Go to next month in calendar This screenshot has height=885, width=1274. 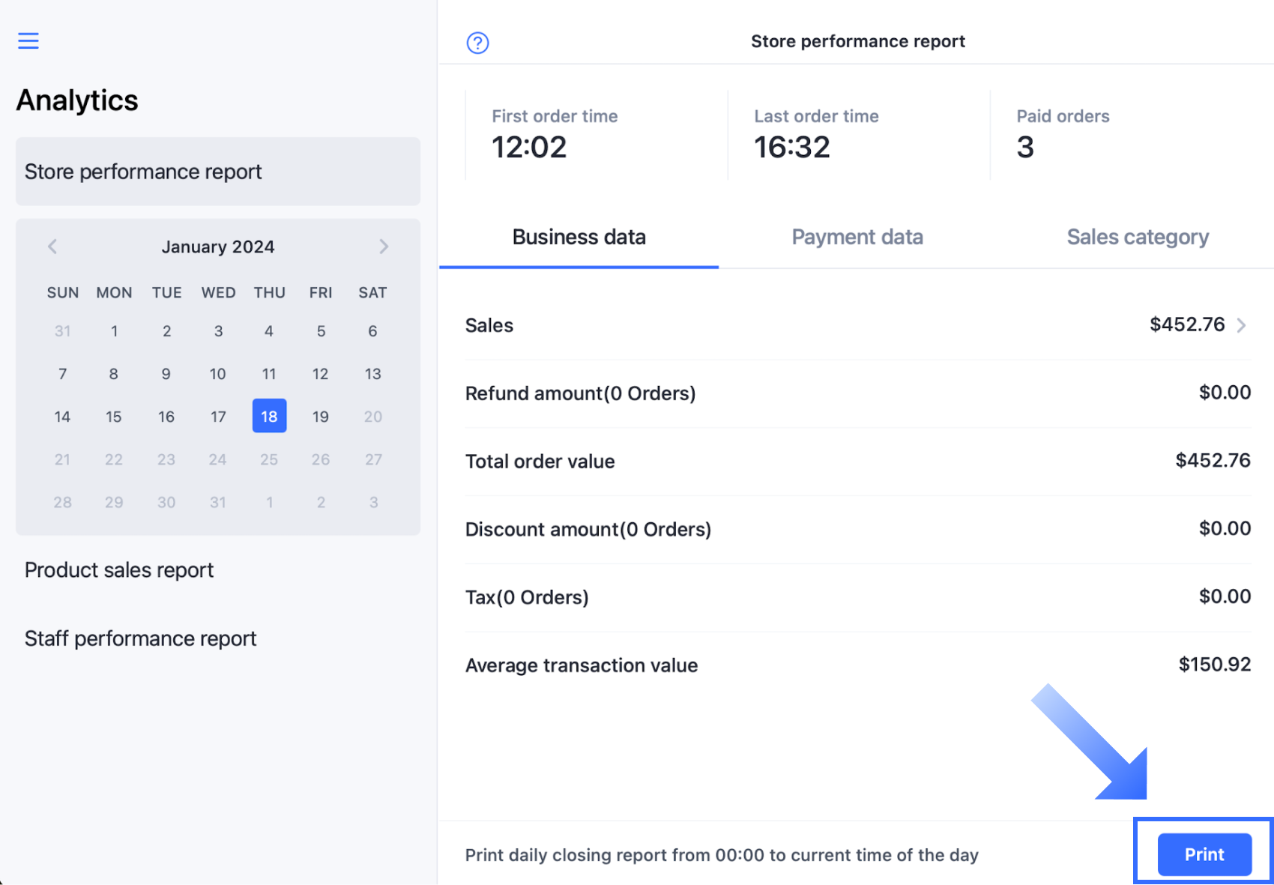tap(384, 247)
